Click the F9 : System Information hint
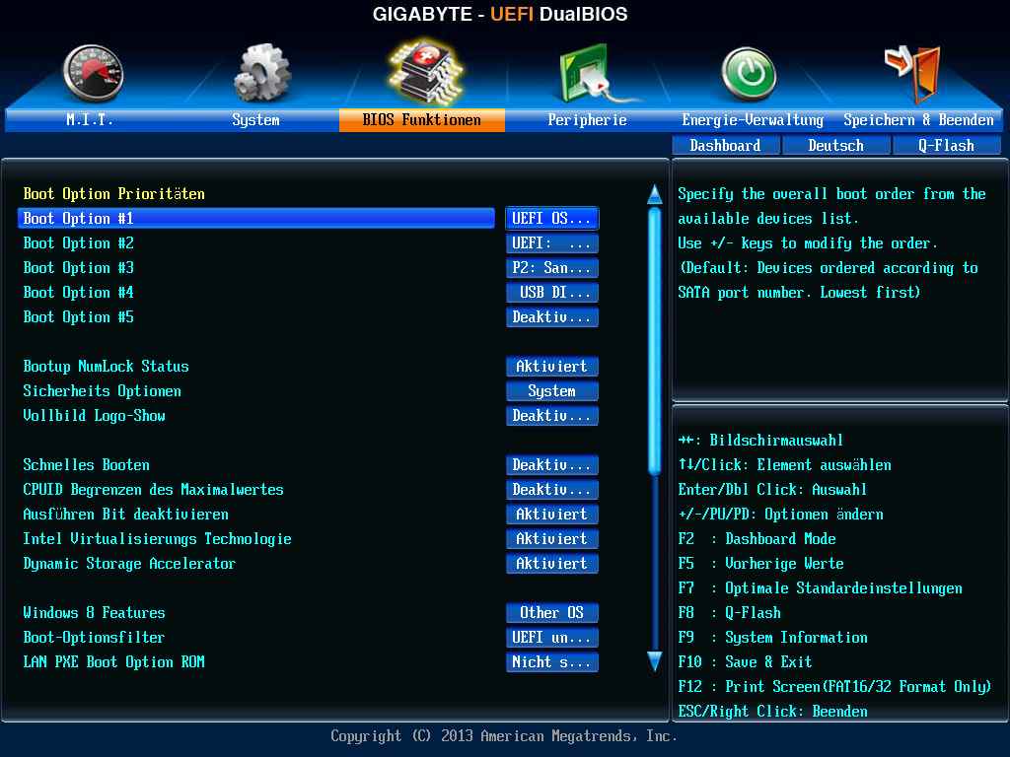 pyautogui.click(x=773, y=638)
